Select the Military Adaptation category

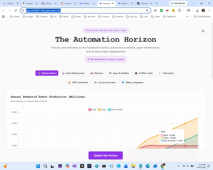132,82
